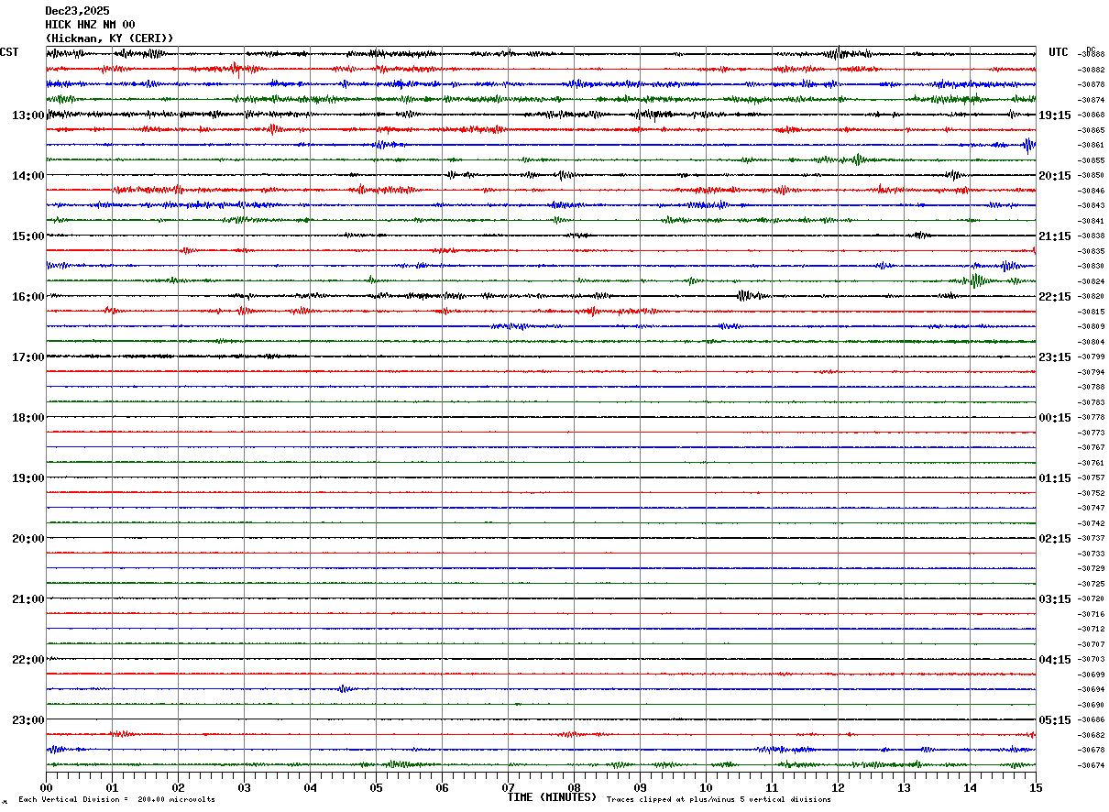Click the '13:00' CST time label
Viewport: 1109px width, 812px height.
click(x=27, y=115)
